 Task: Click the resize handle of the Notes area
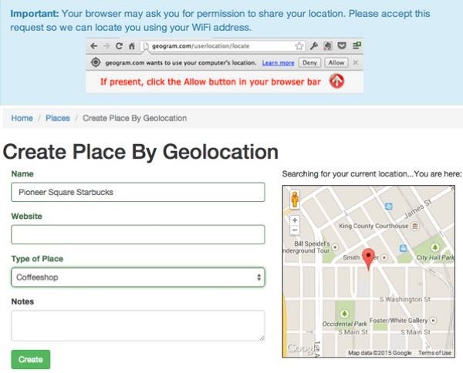click(x=262, y=338)
